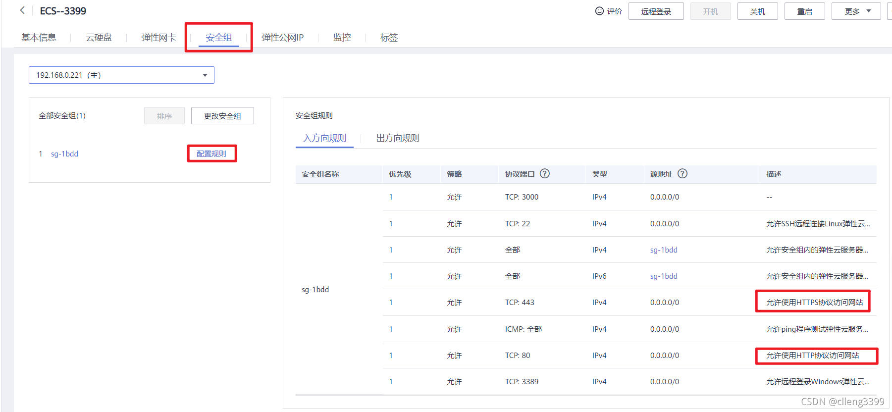Switch to the 基本信息 tab
Screen dimensions: 892x412
(x=39, y=38)
